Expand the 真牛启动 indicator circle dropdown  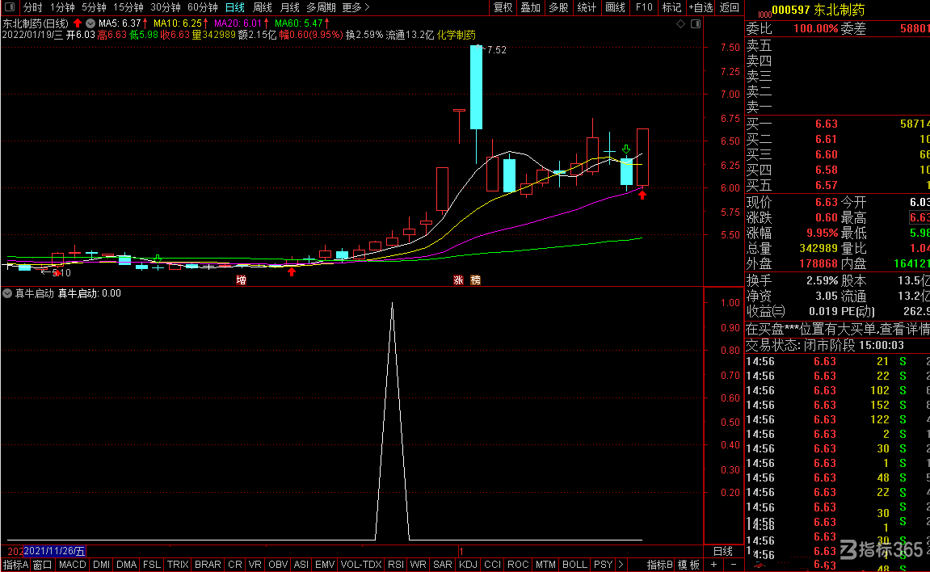7,293
